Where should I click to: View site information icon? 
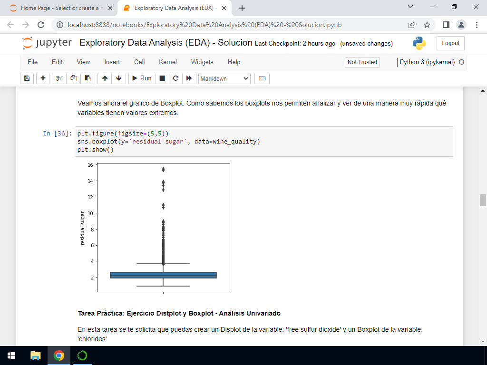60,25
